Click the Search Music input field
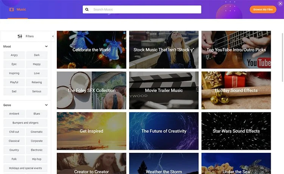This screenshot has height=174, width=284. [x=142, y=9]
